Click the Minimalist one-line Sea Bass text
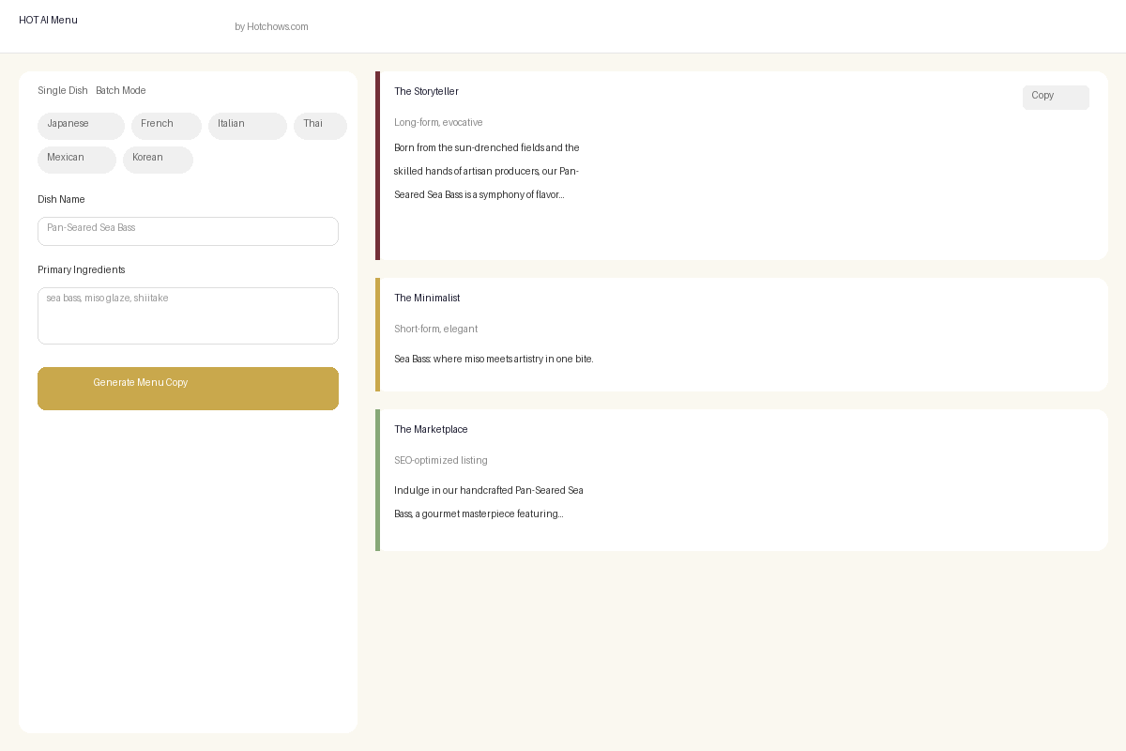This screenshot has height=751, width=1126. (494, 360)
